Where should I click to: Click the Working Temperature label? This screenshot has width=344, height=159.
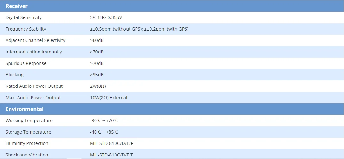(x=29, y=121)
